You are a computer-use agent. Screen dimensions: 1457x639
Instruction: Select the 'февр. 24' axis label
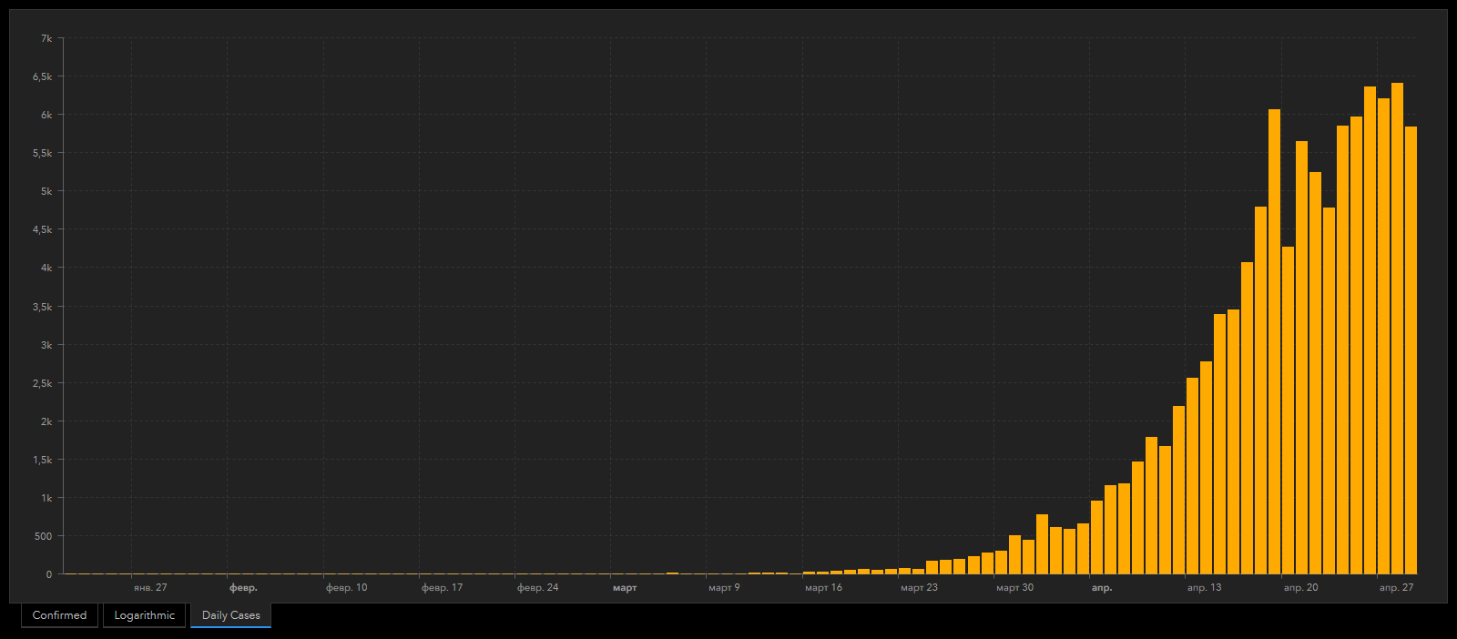tap(537, 588)
